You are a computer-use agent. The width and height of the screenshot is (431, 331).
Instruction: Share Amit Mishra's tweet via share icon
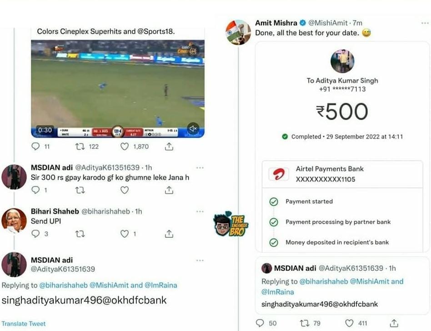(x=394, y=323)
